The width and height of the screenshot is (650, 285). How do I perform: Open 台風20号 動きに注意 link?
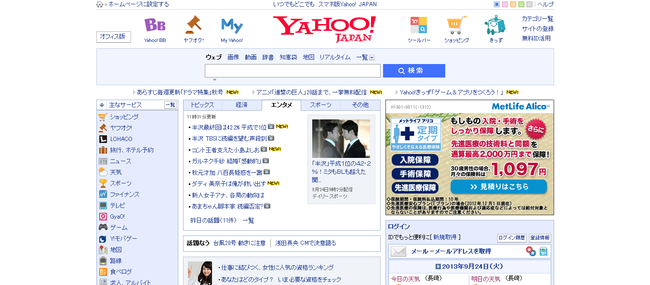point(239,243)
